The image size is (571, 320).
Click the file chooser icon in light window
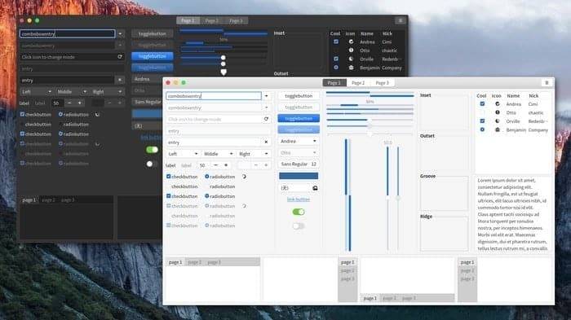[315, 188]
